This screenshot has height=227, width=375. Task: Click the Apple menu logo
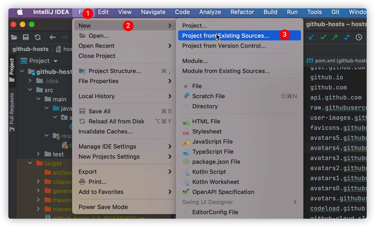click(x=20, y=12)
